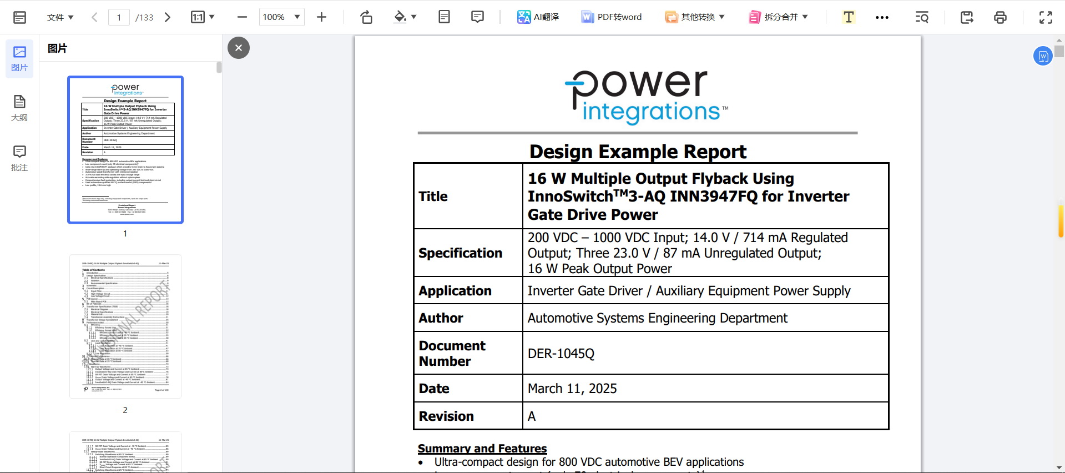The width and height of the screenshot is (1065, 473).
Task: Enter fullscreen mode
Action: [1046, 17]
